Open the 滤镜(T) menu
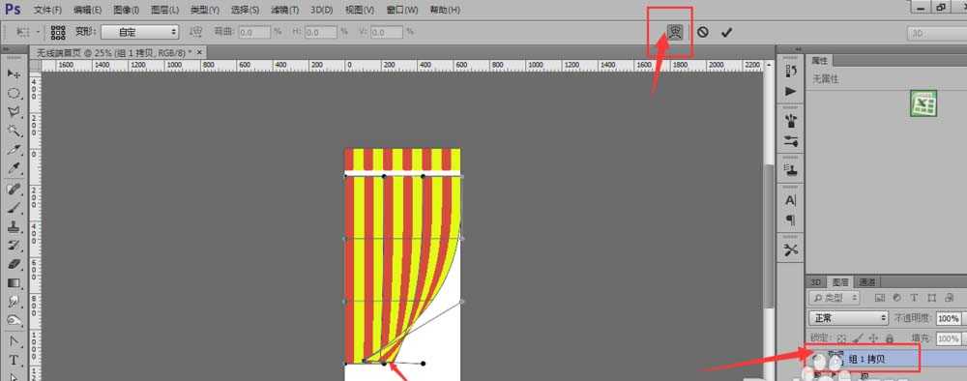This screenshot has width=967, height=381. [285, 10]
